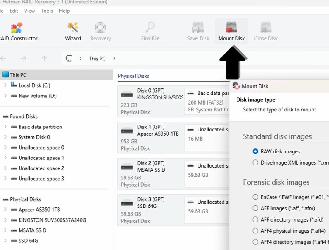Select AFF4 directory images radio option

pos(255,242)
